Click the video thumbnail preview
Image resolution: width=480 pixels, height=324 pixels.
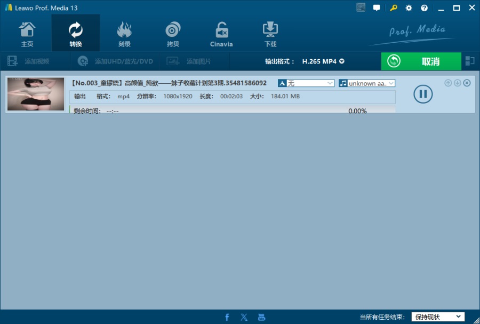coord(36,94)
